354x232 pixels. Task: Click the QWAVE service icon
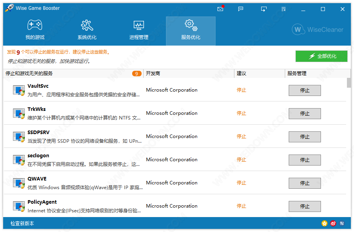(x=19, y=183)
